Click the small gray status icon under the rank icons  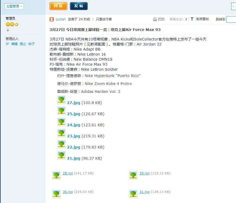tap(8, 30)
